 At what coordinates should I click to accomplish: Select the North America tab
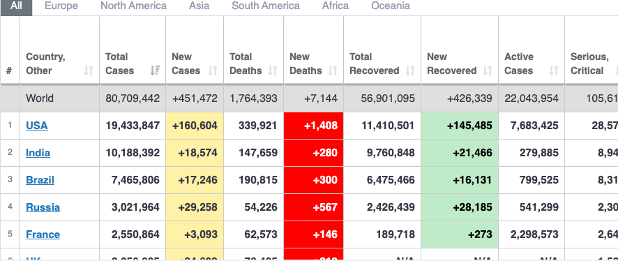133,6
